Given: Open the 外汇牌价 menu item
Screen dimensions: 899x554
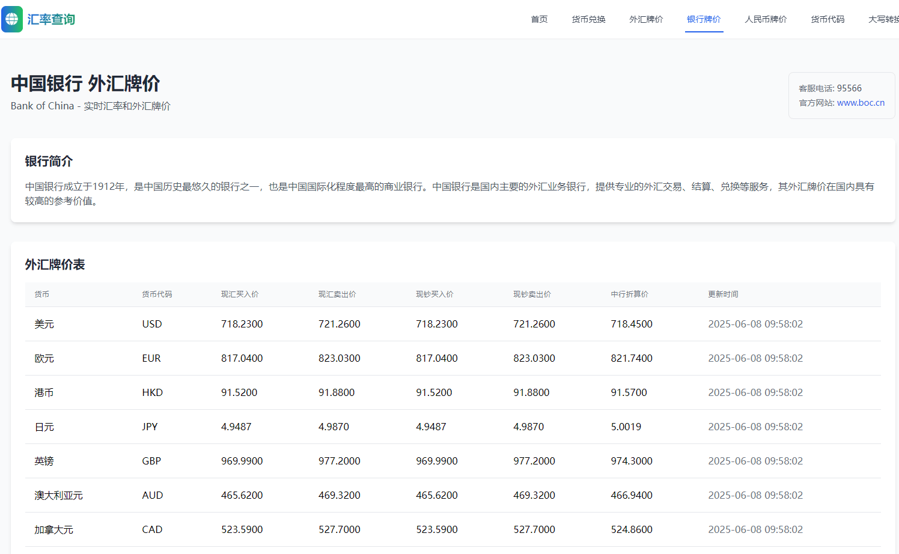Looking at the screenshot, I should click(x=646, y=19).
